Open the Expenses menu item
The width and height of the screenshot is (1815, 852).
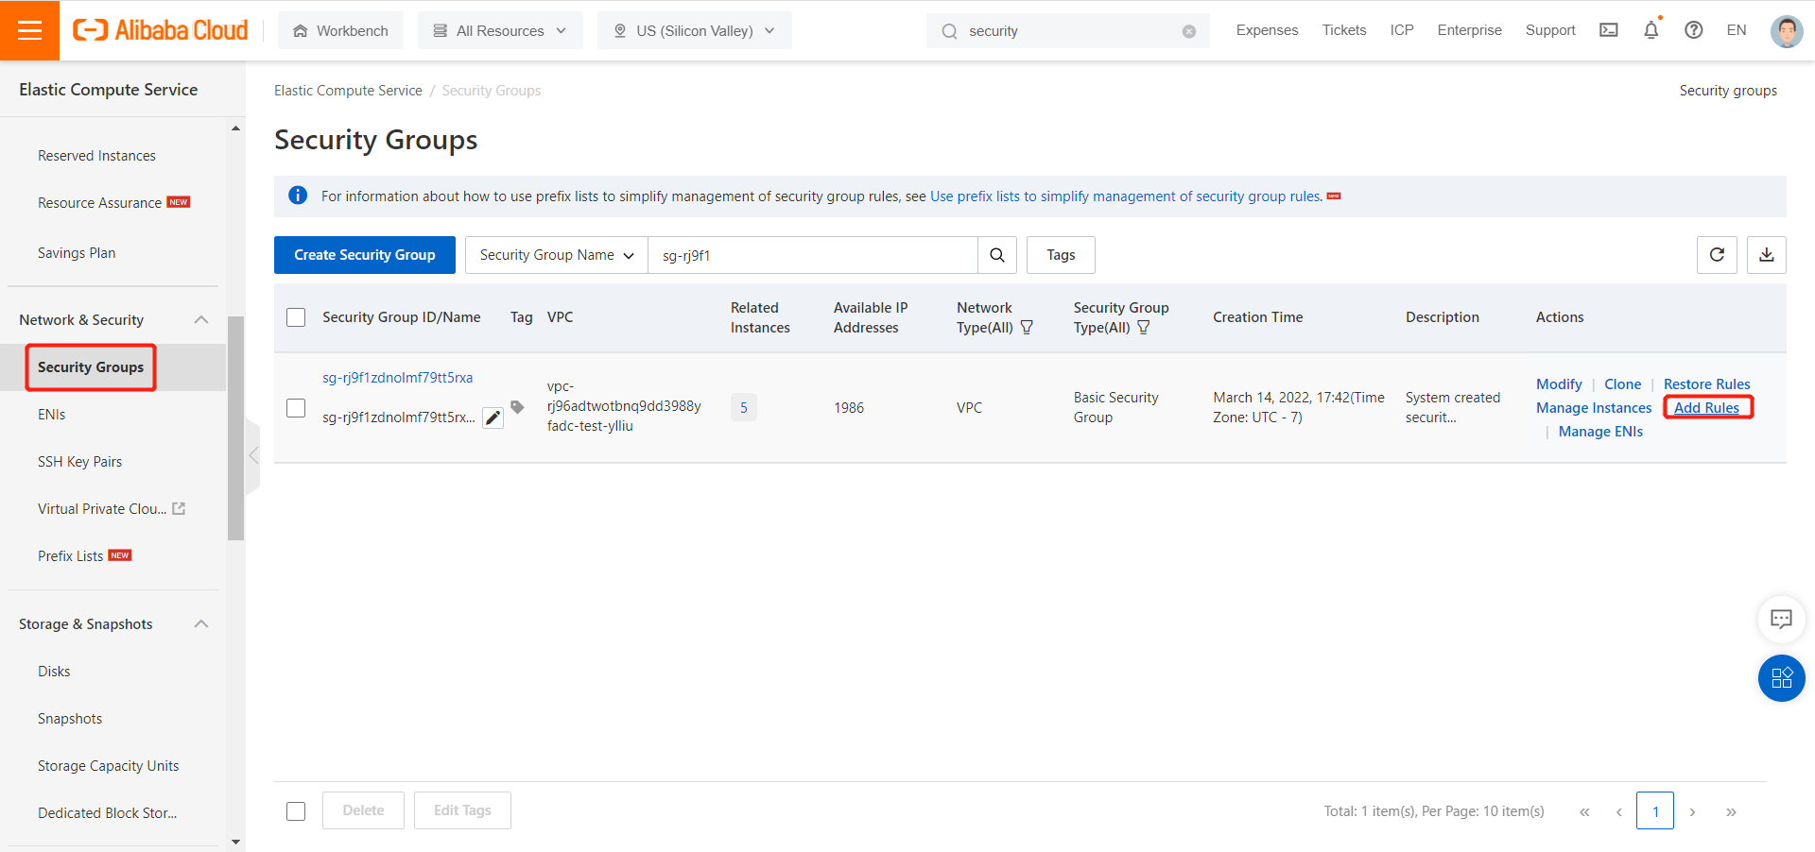click(x=1266, y=29)
